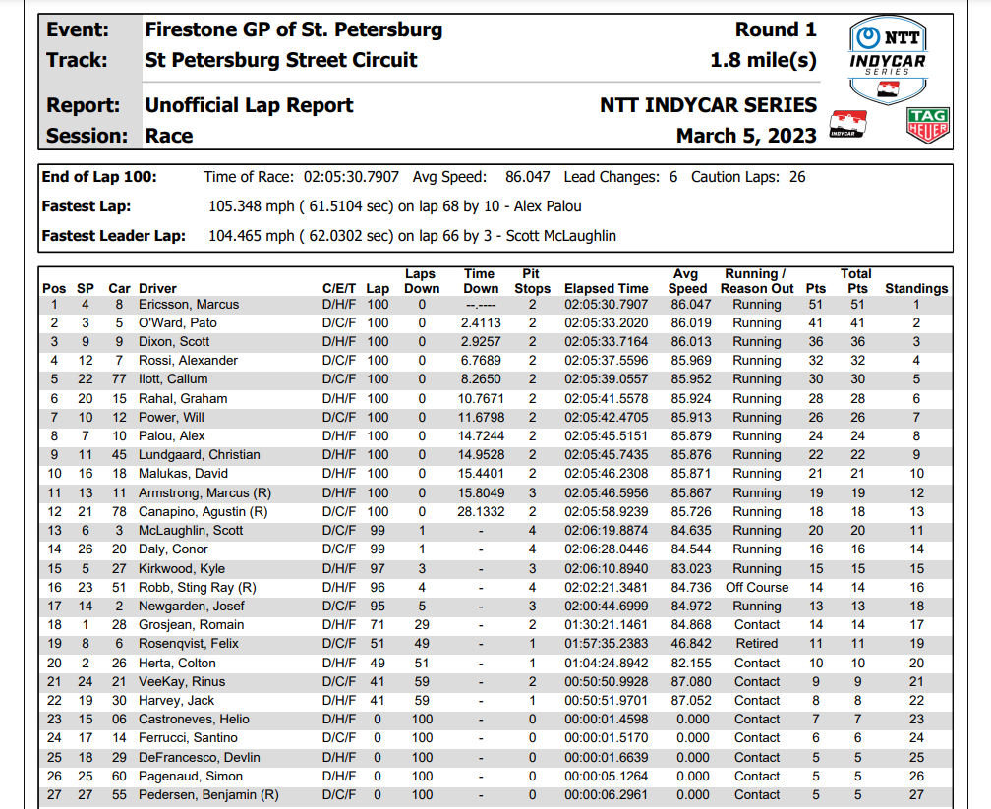
Task: Click the Total Pts column header
Action: coord(856,281)
